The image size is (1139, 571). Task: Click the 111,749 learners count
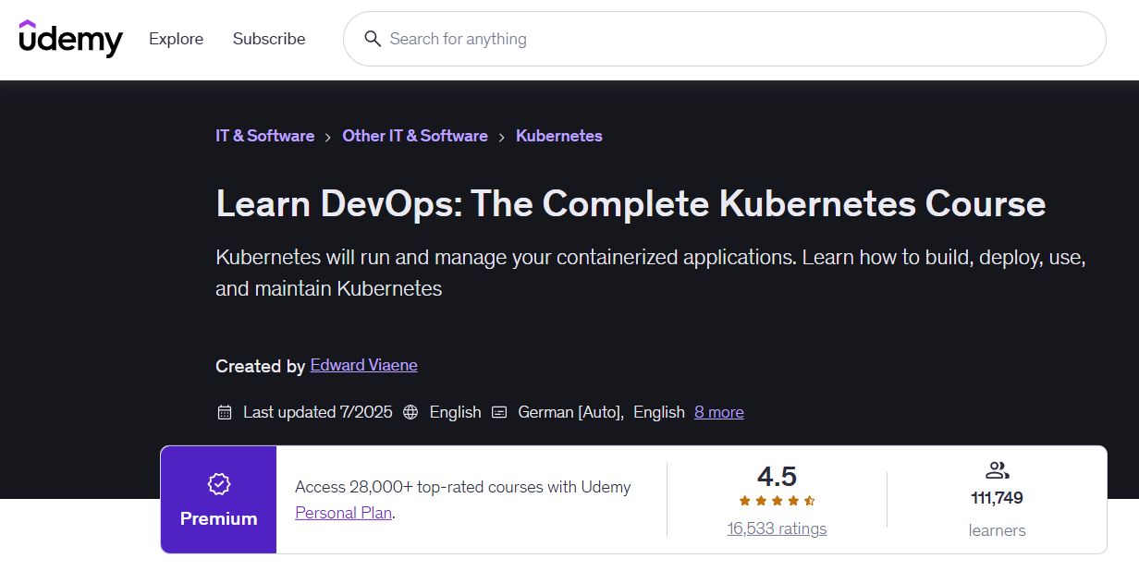[x=997, y=498]
